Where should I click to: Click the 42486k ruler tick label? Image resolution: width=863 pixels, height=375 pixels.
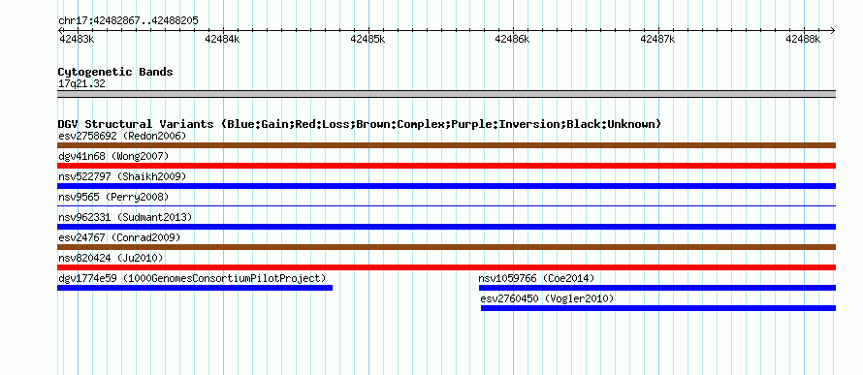coord(512,39)
